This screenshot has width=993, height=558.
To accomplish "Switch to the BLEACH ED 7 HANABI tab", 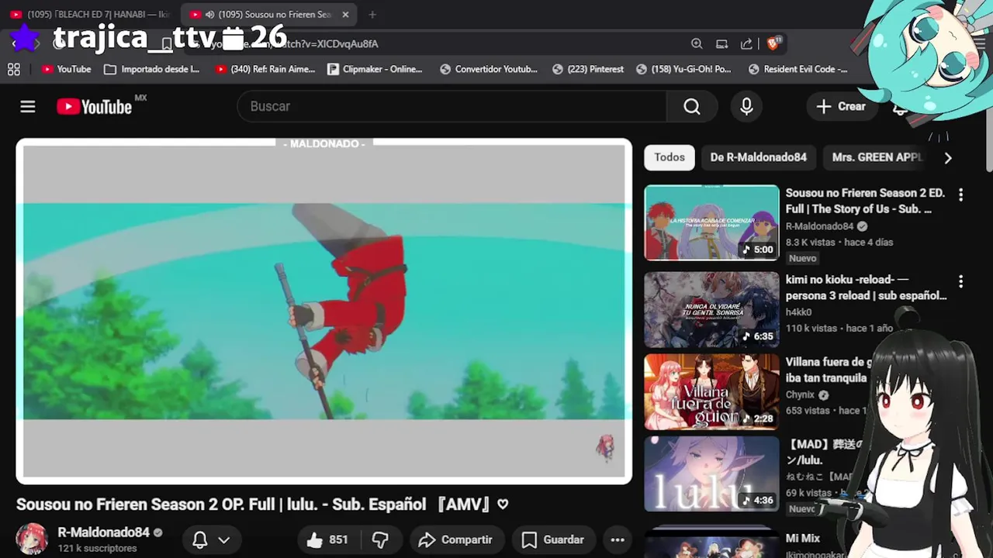I will pyautogui.click(x=90, y=15).
